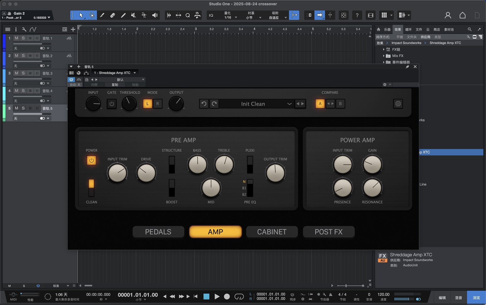This screenshot has width=486, height=305.
Task: Select the Listen speaker tool
Action: 155,15
